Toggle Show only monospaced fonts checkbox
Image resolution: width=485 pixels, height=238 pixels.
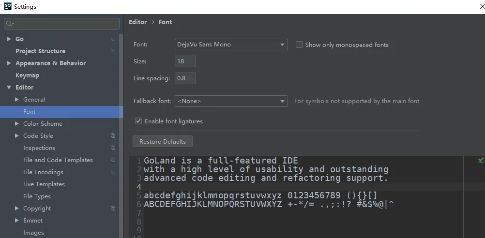click(x=299, y=45)
